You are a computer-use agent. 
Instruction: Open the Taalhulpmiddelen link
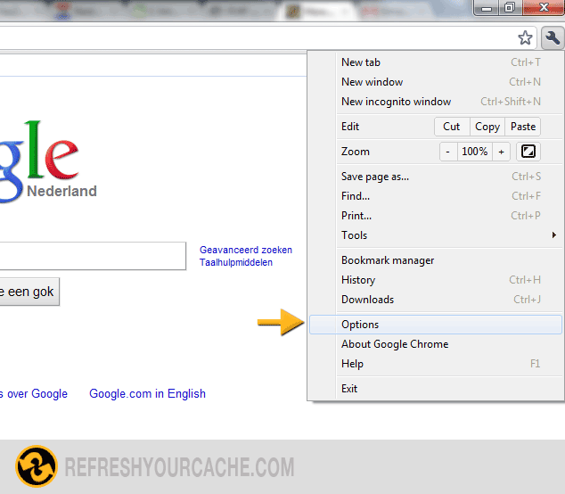point(236,262)
